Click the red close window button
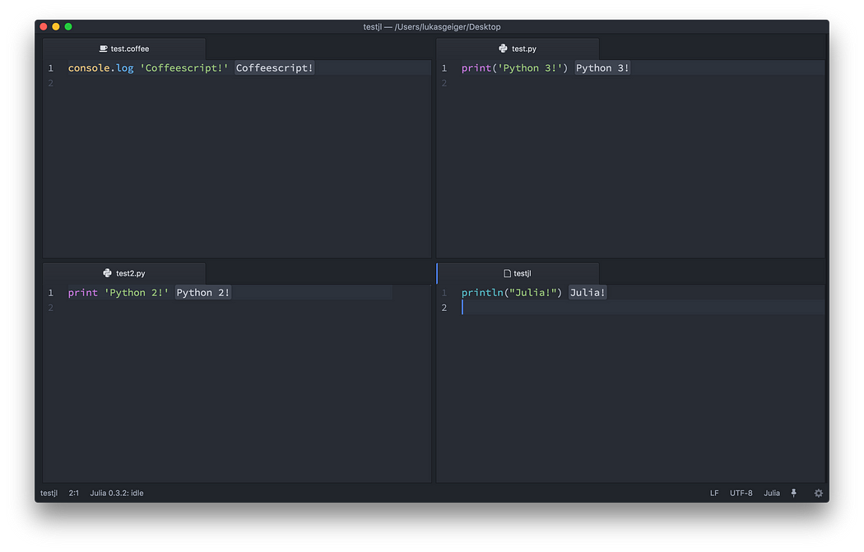Screen dimensions: 864x552 point(44,26)
